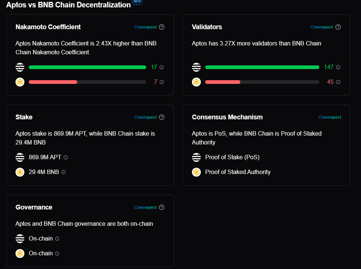361x269 pixels.
Task: Click Nakamoto value 17
Action: (x=154, y=67)
